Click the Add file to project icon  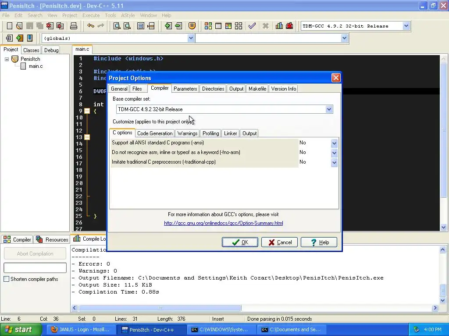(x=168, y=26)
